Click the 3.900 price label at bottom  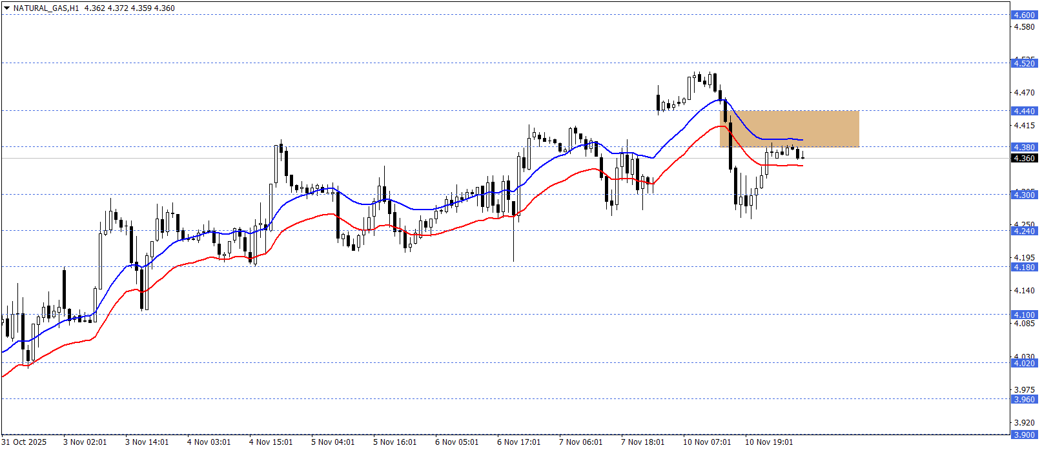click(x=1024, y=435)
